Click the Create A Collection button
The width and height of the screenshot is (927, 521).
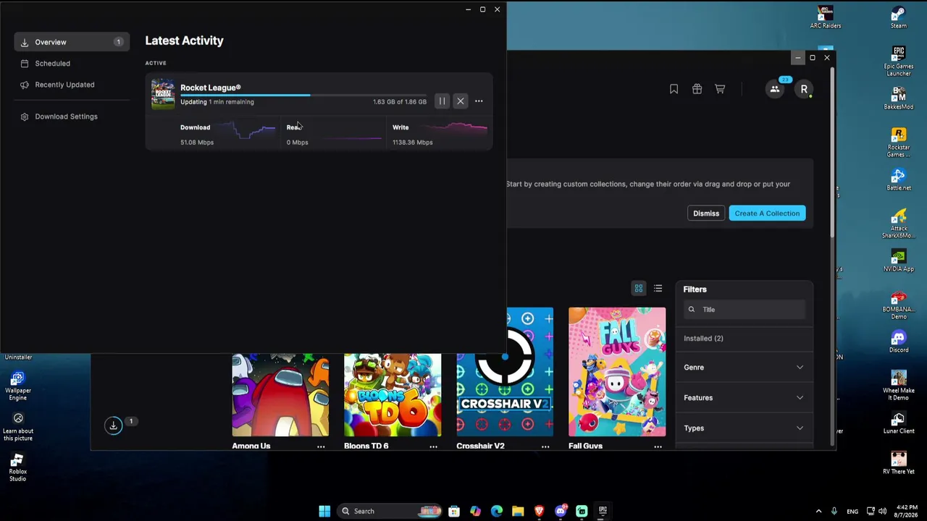[x=767, y=213]
